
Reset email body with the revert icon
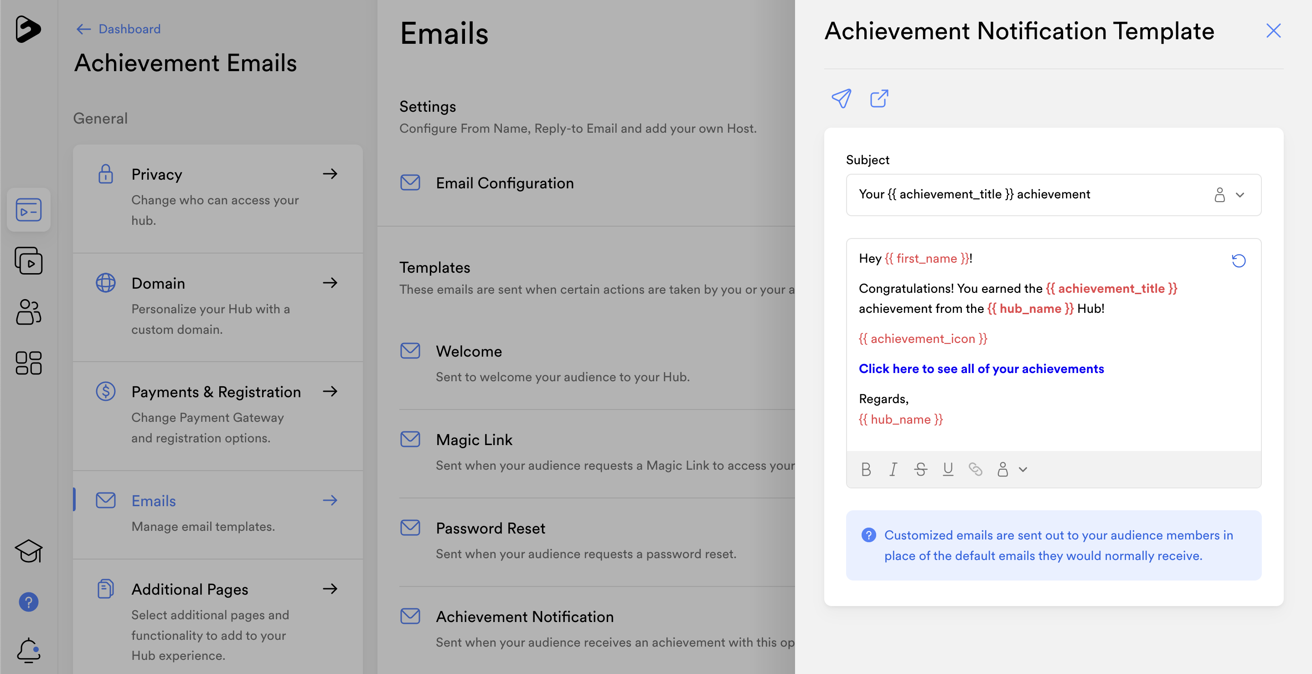(1238, 261)
